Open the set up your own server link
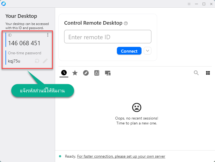 [121, 156]
